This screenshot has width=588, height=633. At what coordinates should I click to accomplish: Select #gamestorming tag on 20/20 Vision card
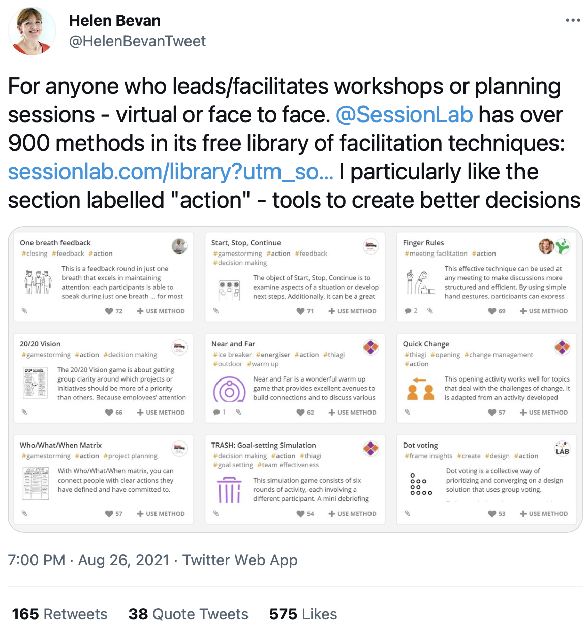click(x=46, y=355)
